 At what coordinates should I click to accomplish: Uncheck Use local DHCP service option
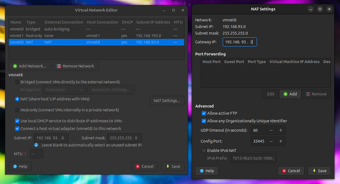17,121
